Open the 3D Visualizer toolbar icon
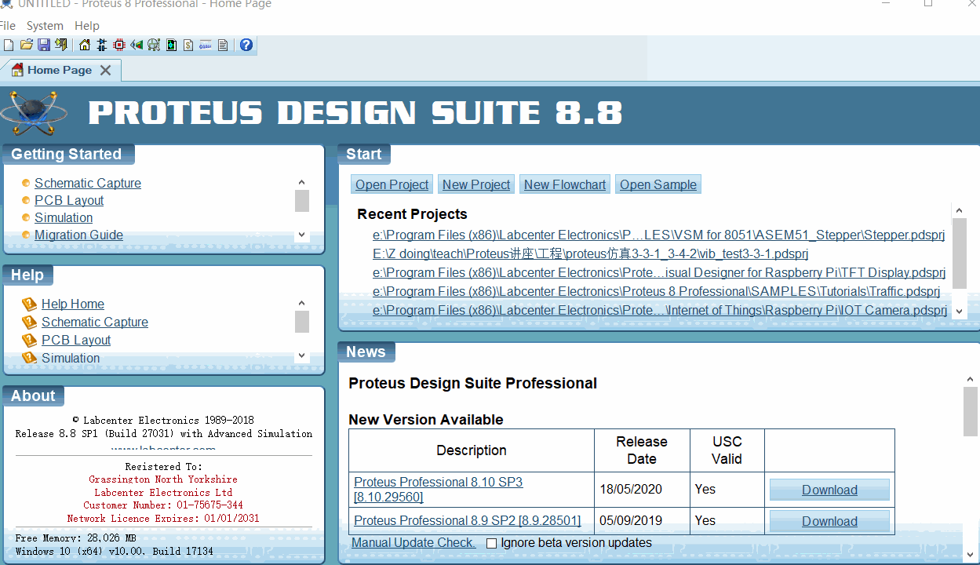The image size is (980, 565). [137, 45]
